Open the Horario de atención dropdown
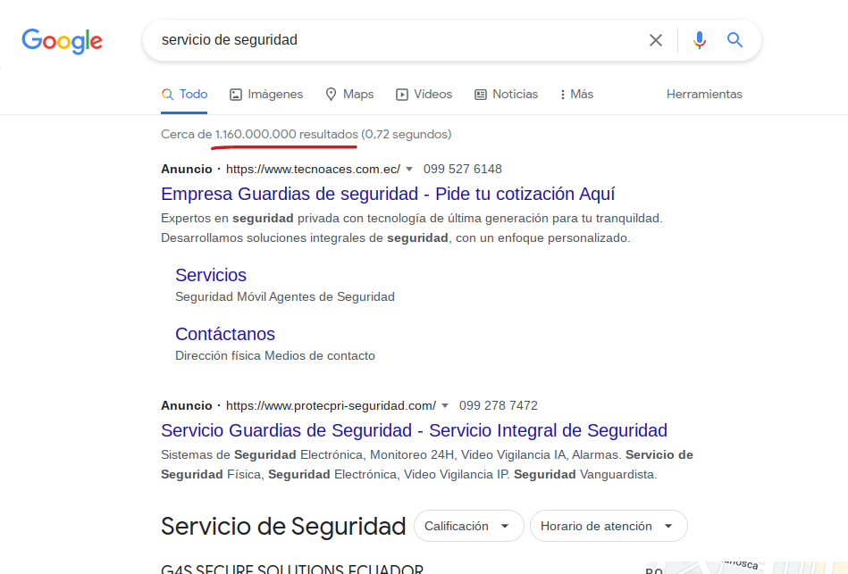 click(609, 526)
